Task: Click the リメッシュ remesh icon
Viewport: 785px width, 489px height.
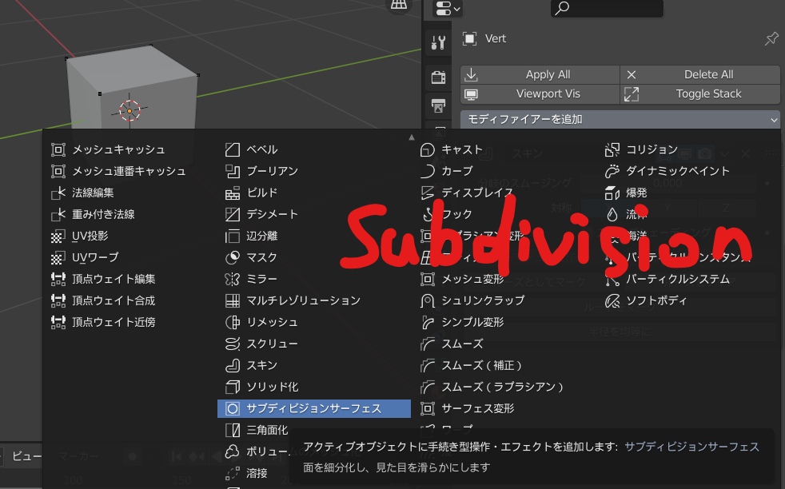Action: 233,322
